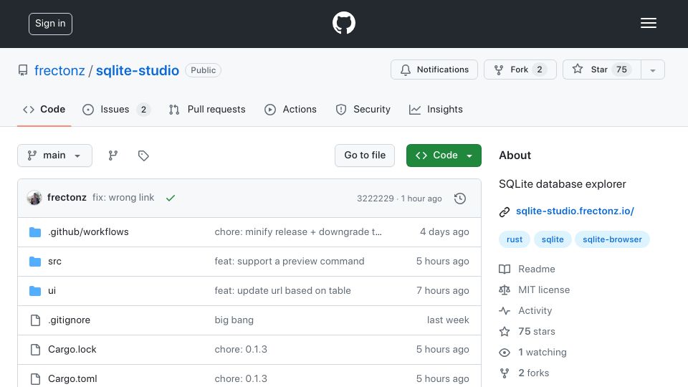This screenshot has height=387, width=688.
Task: Expand the star lists dropdown arrow
Action: [652, 70]
